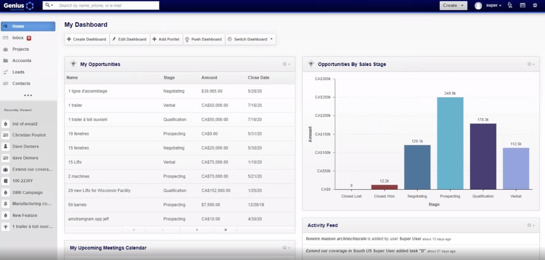
Task: Go to the Leads page
Action: pos(18,72)
